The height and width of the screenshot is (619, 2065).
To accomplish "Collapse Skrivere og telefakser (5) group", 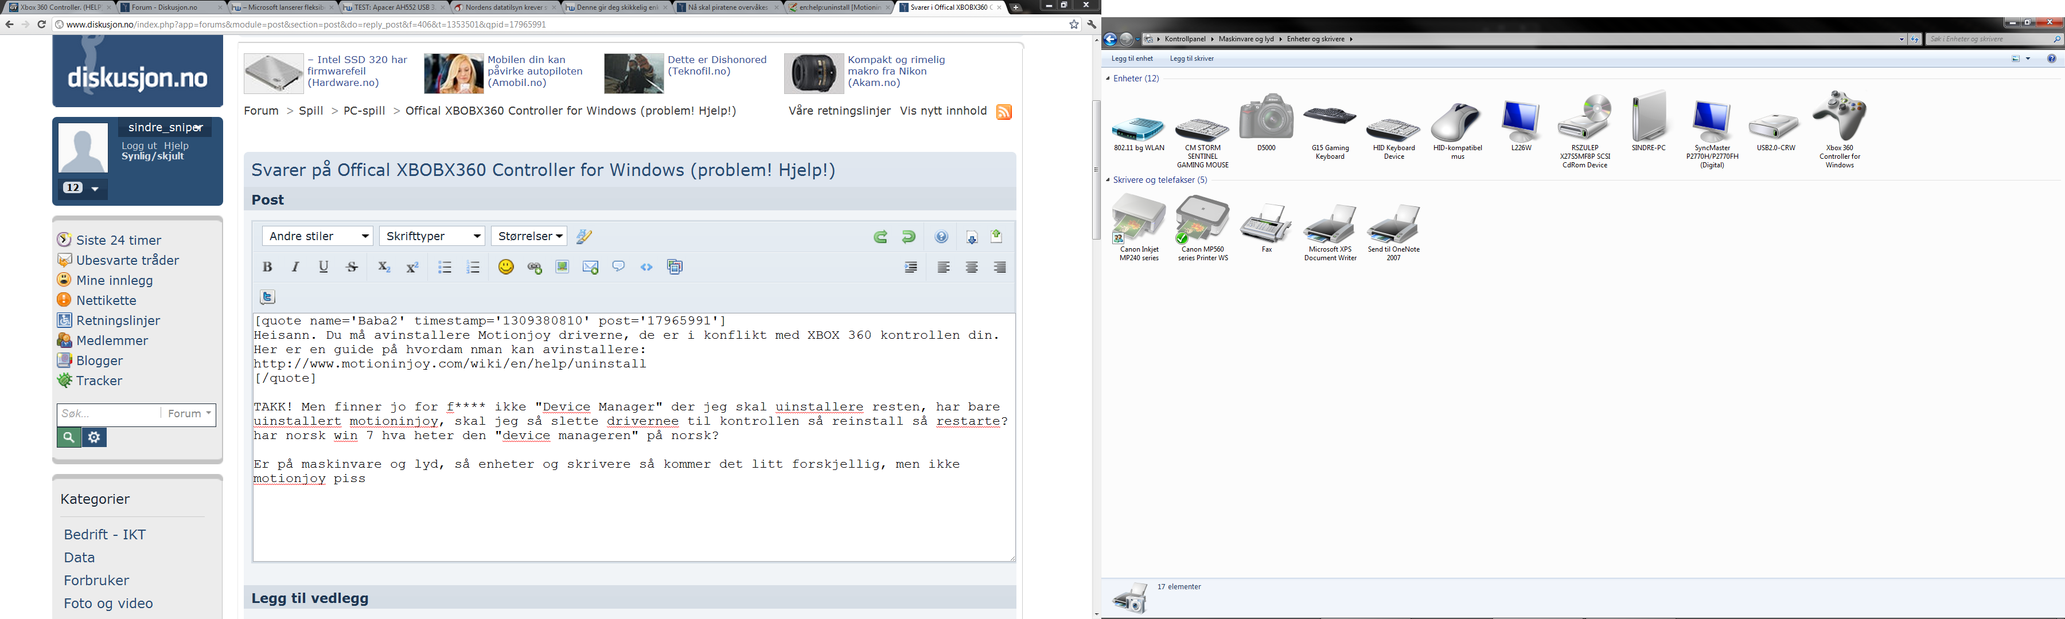I will (1108, 180).
